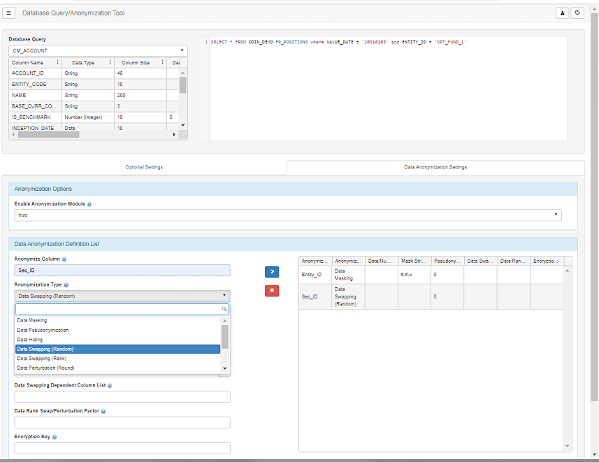Open the Data Type header menu dots
599x462 pixels.
coord(110,62)
